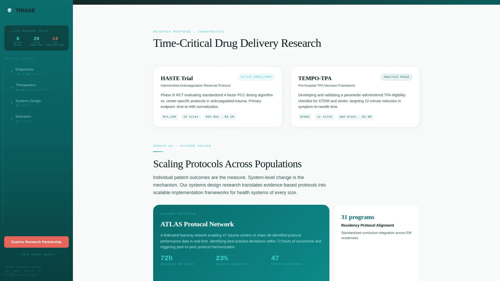Click the Live Research Status label
The image size is (500, 281).
coord(31,31)
